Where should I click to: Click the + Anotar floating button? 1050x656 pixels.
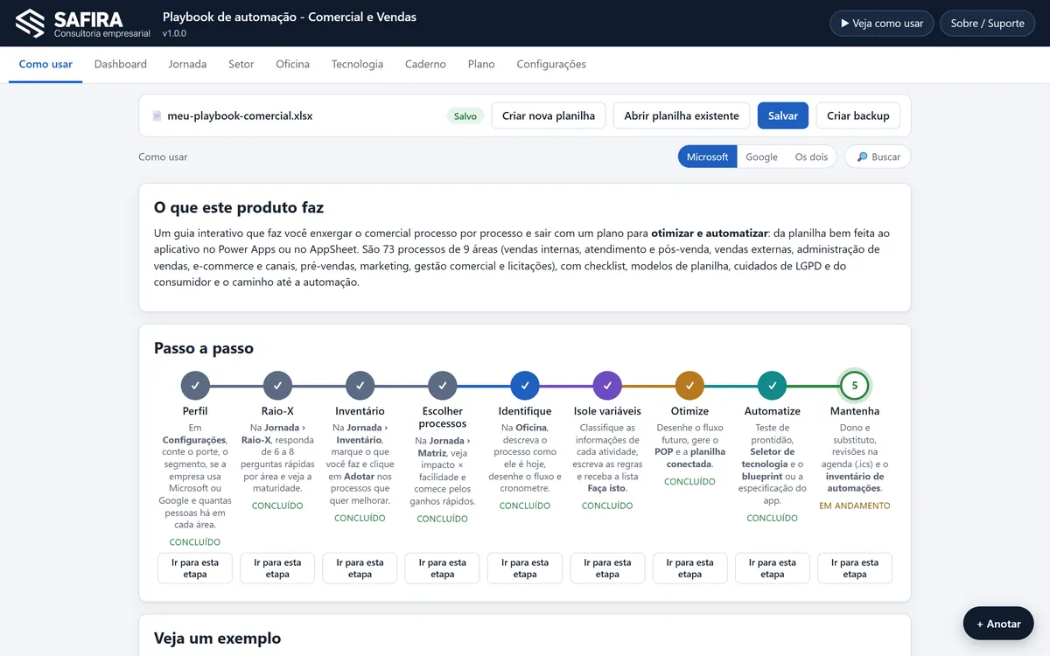point(998,624)
